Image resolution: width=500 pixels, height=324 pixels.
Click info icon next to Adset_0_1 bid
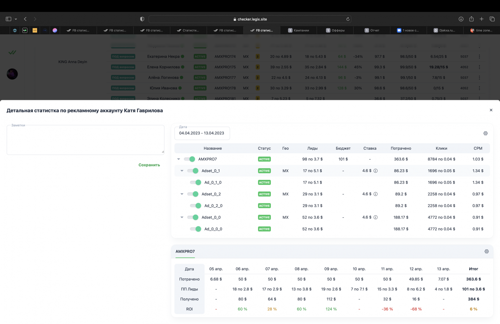[x=376, y=171]
